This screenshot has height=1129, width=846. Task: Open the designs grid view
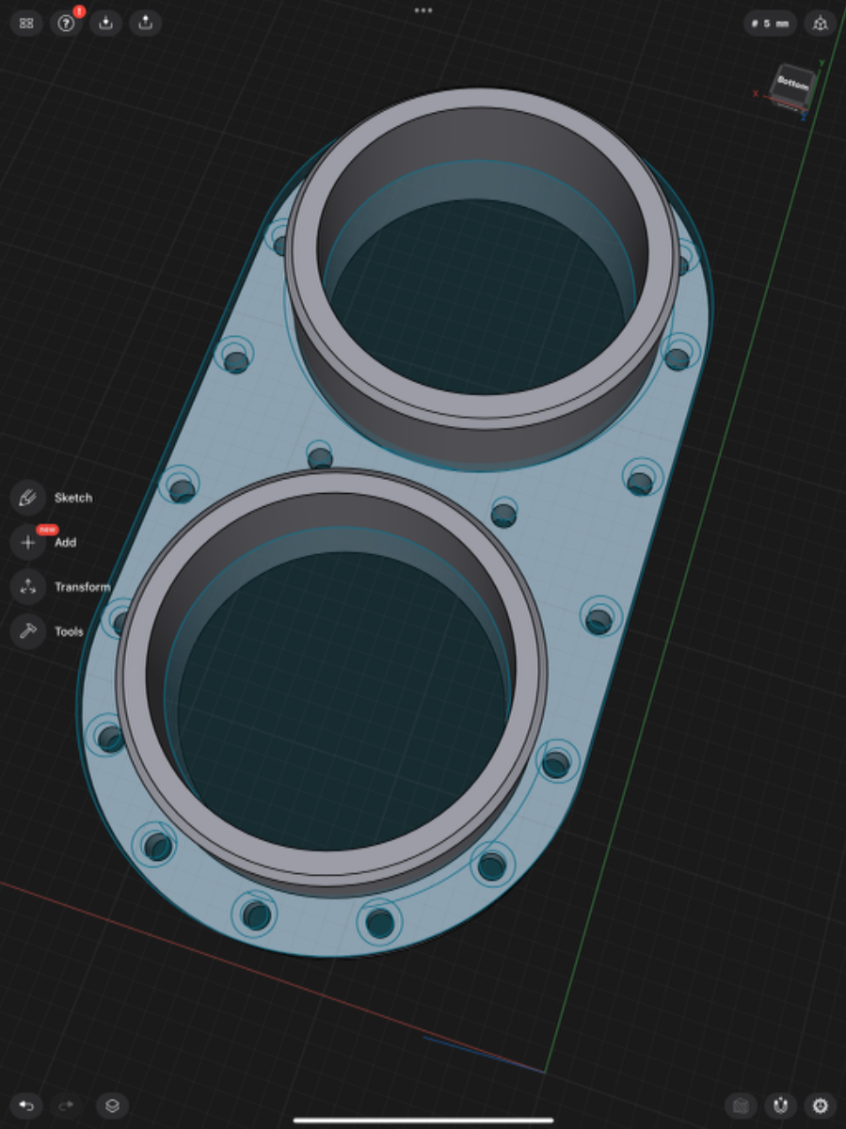tap(26, 24)
